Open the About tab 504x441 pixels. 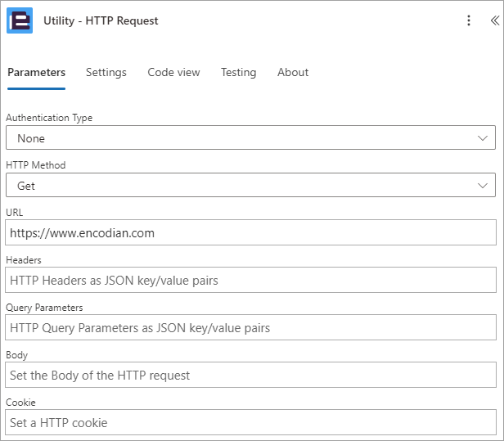click(293, 72)
